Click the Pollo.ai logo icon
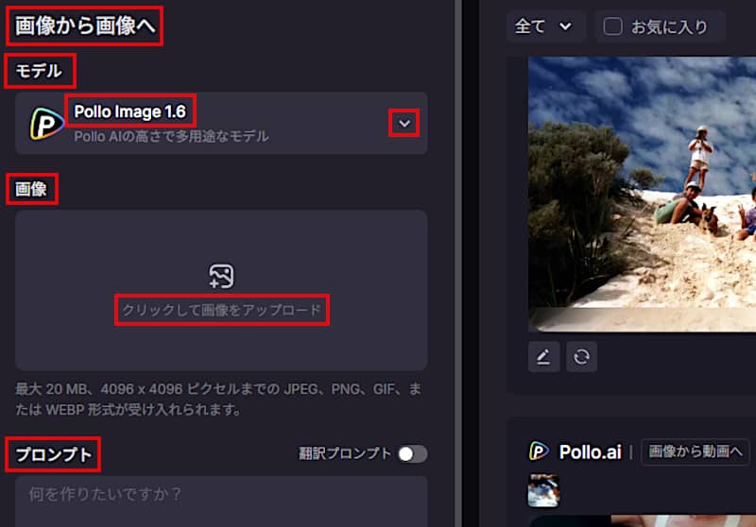Screen dimensions: 756x527 pos(539,451)
